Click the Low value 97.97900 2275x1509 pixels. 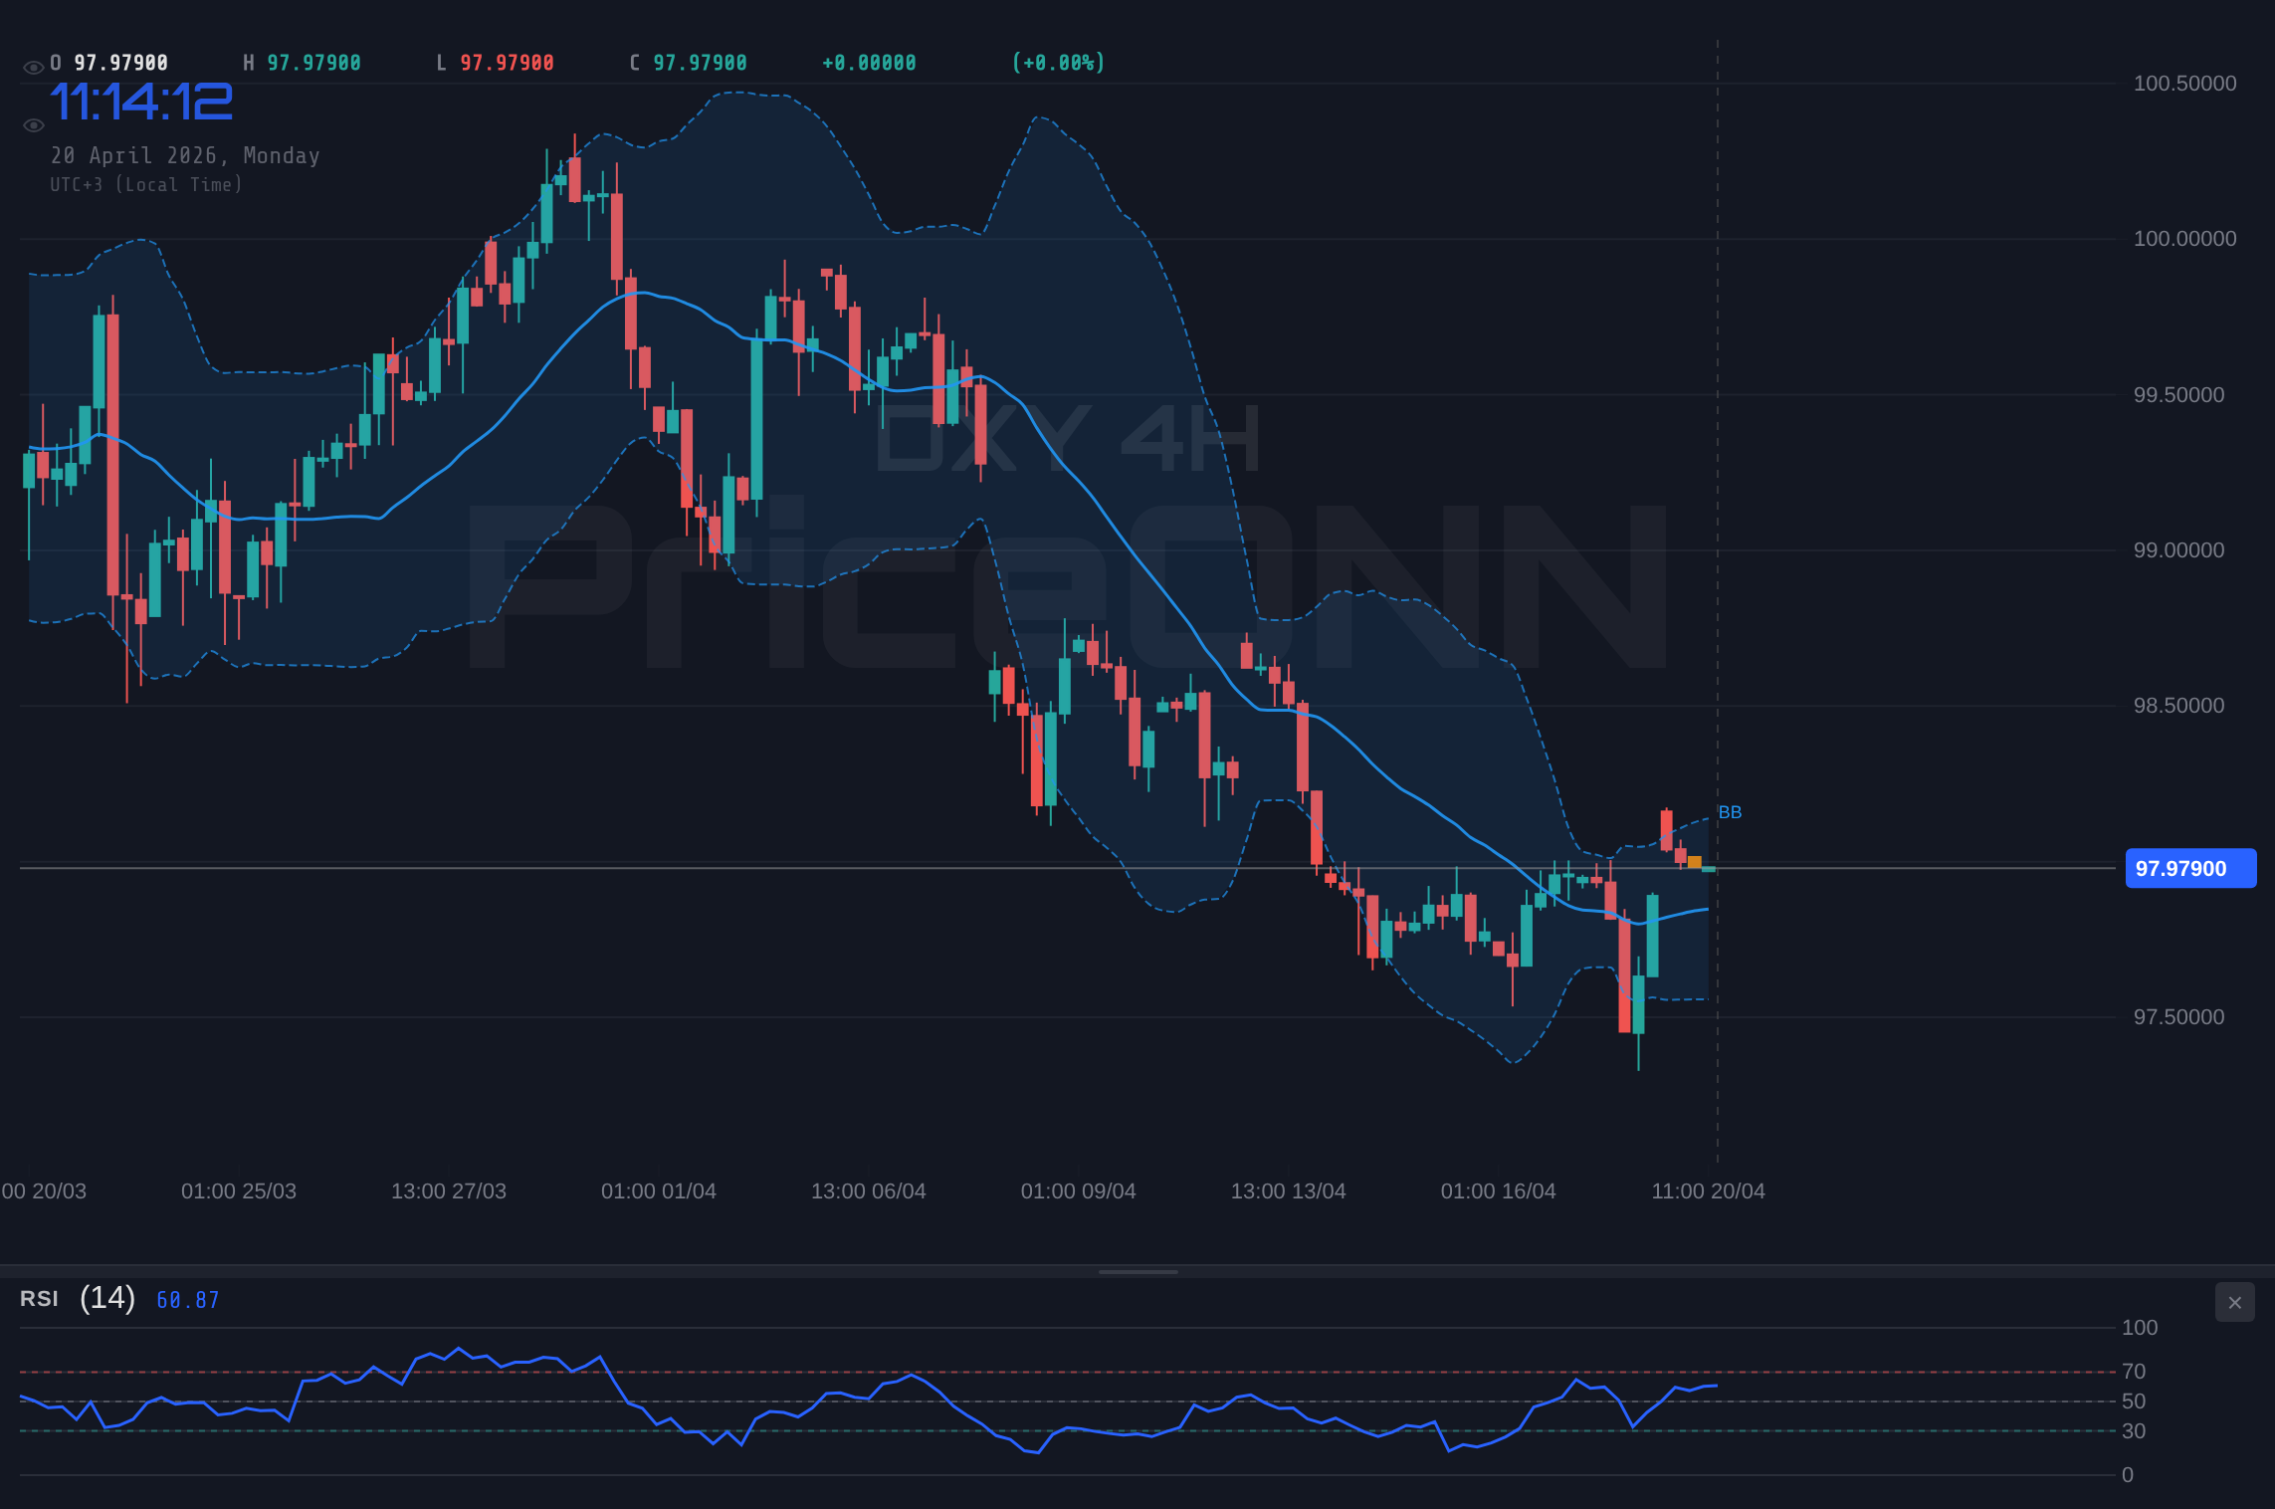(507, 63)
